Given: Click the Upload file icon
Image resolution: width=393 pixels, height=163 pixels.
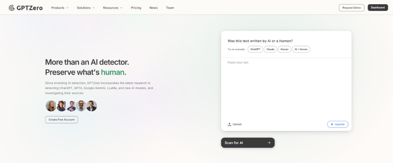Looking at the screenshot, I should click(230, 124).
